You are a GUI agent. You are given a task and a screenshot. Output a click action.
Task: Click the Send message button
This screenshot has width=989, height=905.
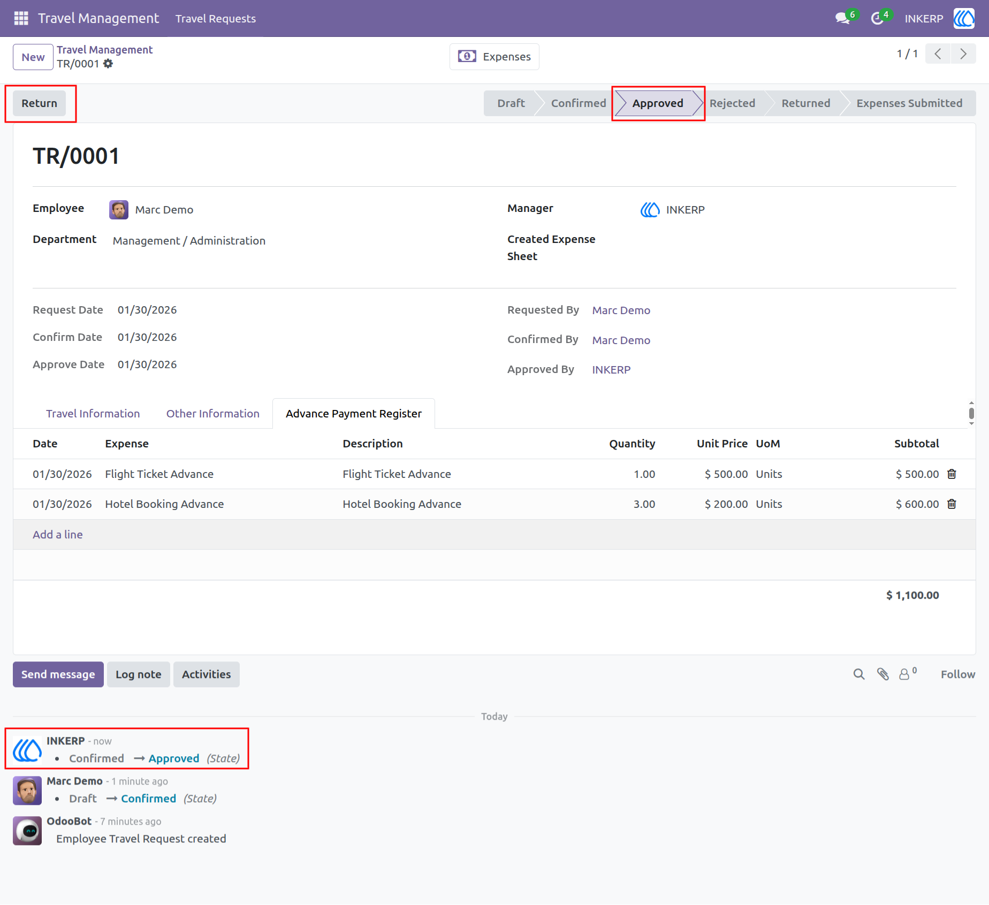click(x=58, y=674)
